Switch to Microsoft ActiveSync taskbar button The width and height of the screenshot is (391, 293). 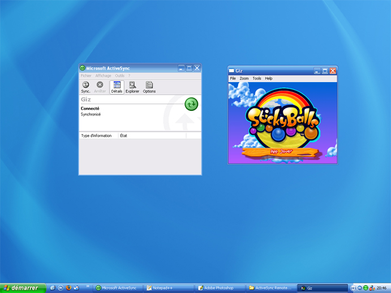tap(118, 288)
